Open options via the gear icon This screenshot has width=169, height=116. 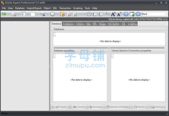pos(89,14)
